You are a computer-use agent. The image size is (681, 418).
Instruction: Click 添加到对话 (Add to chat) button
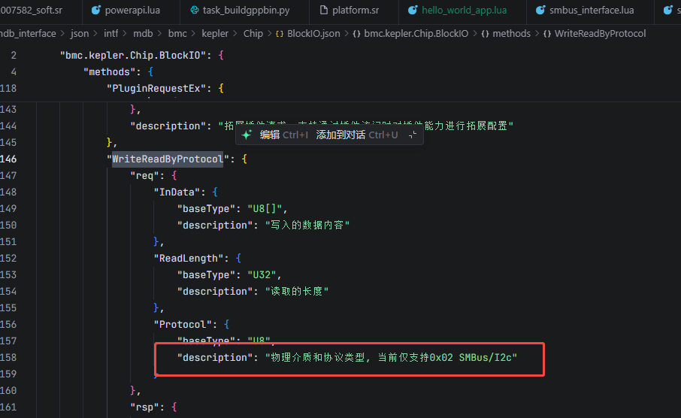click(340, 135)
